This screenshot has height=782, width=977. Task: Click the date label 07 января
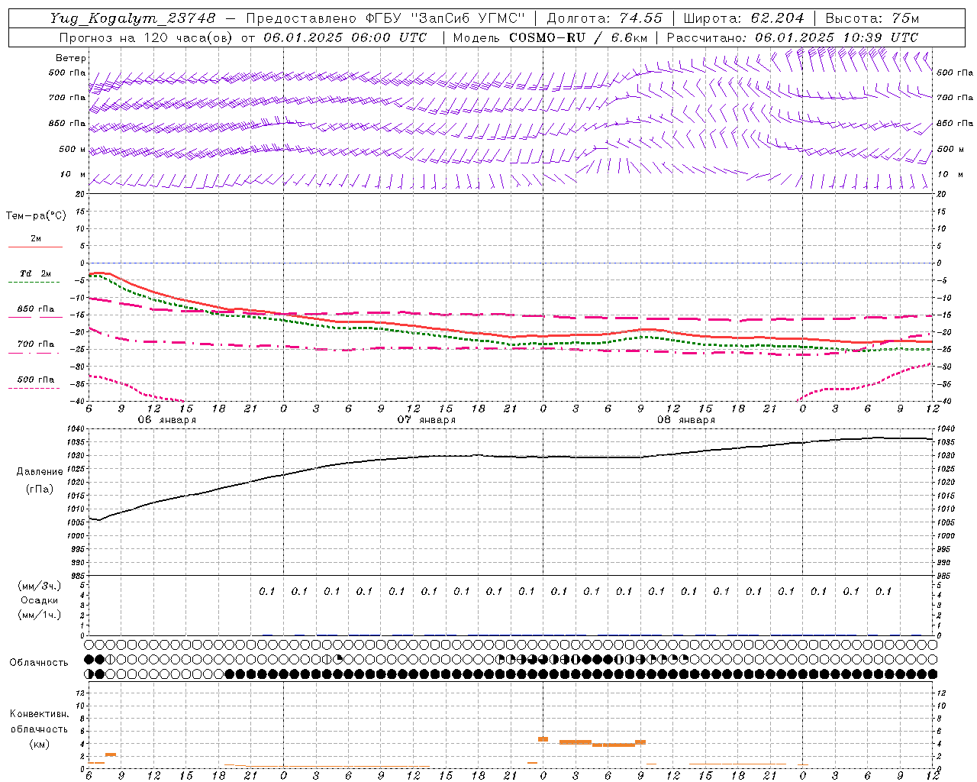point(426,420)
